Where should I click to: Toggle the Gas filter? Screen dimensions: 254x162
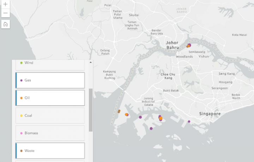click(x=50, y=80)
